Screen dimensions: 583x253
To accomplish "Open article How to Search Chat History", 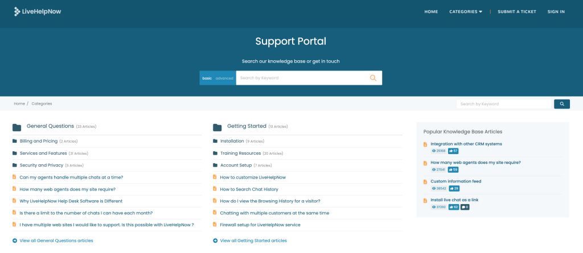I will [251, 189].
